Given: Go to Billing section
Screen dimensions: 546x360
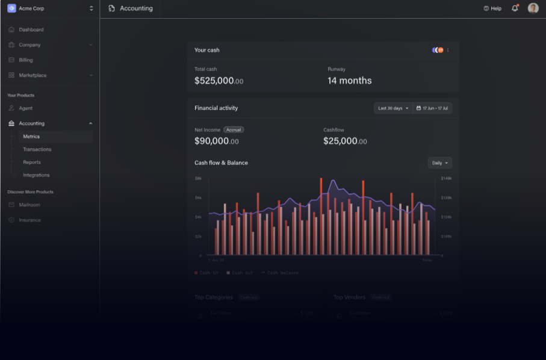Looking at the screenshot, I should click(26, 60).
